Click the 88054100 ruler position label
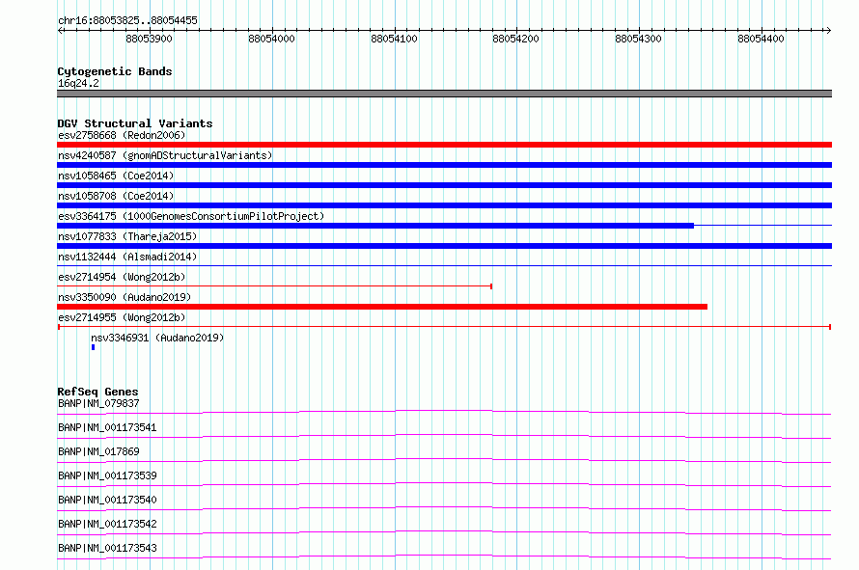The height and width of the screenshot is (570, 859). [x=394, y=39]
